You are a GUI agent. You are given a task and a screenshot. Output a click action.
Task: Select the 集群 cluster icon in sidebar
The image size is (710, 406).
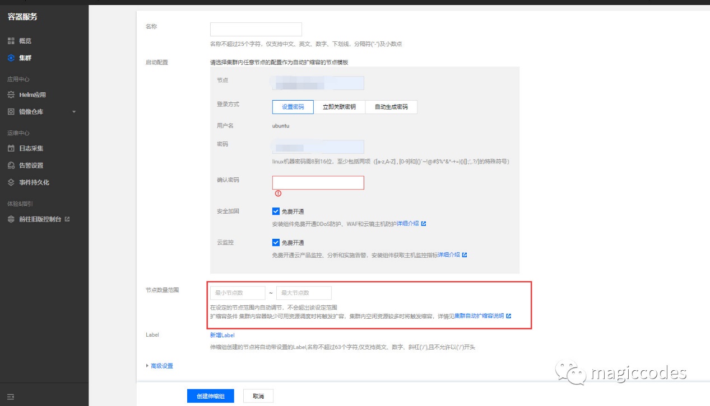(11, 58)
